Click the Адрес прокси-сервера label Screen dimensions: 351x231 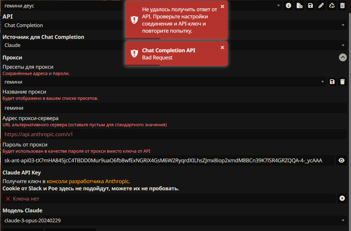tap(30, 118)
